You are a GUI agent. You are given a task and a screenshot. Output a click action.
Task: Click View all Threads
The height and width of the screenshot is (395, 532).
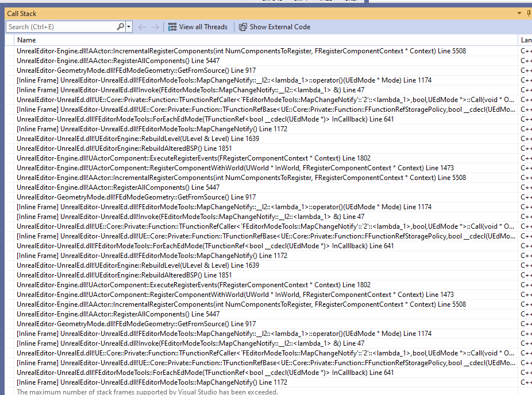198,27
